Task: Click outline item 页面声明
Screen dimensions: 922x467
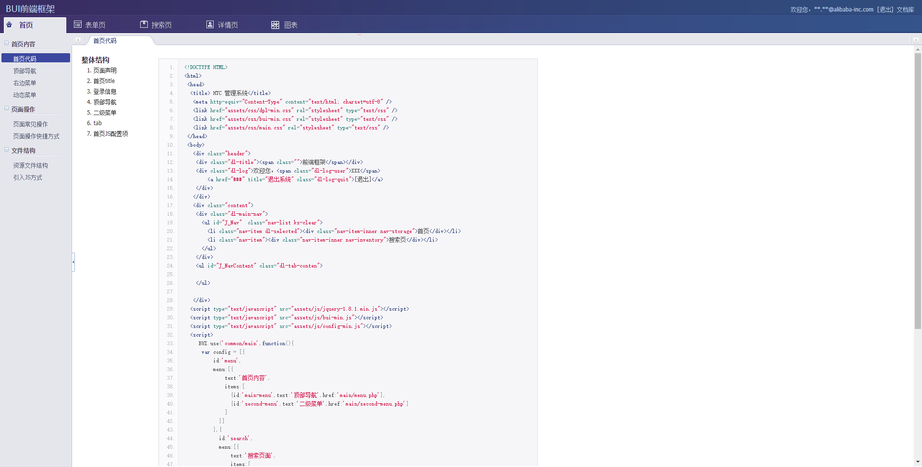Action: coord(105,70)
